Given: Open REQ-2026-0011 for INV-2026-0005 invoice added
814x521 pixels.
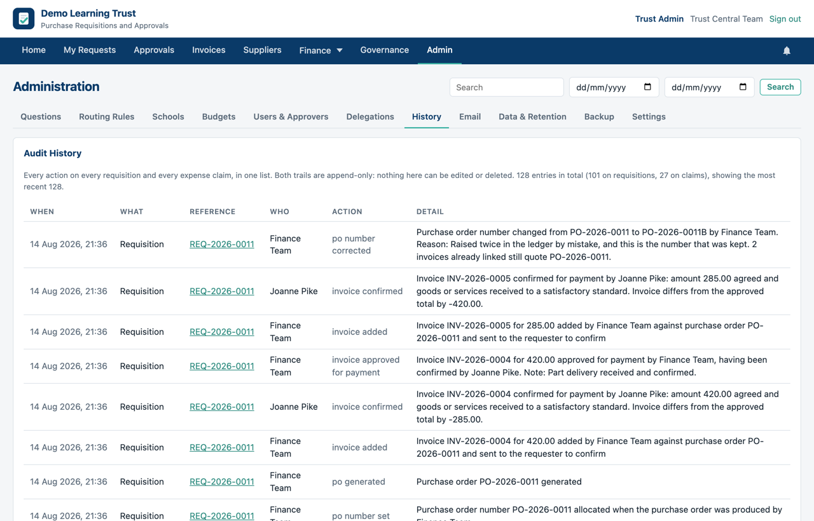Looking at the screenshot, I should tap(222, 332).
